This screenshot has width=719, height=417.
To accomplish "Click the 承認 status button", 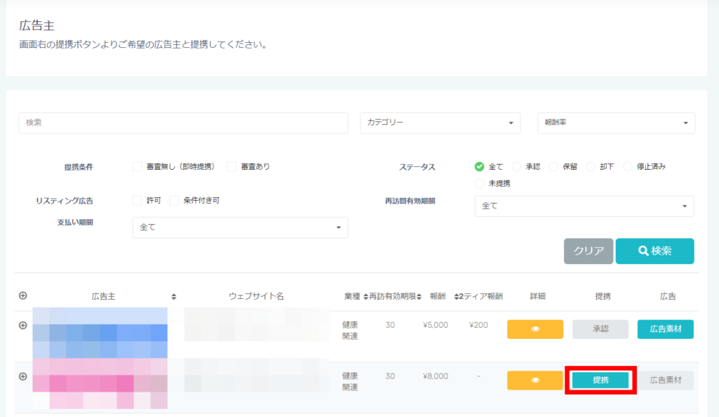I will [x=600, y=329].
